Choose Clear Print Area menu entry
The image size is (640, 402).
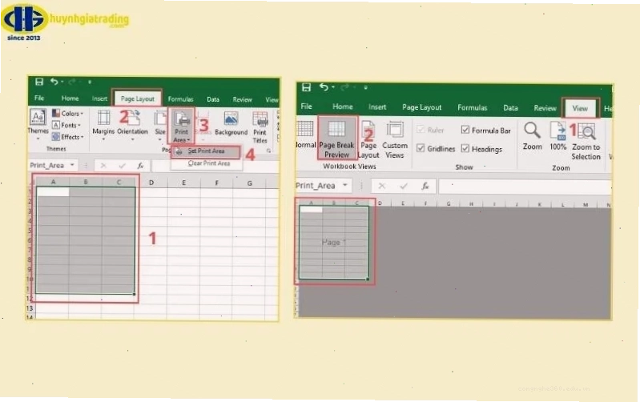[208, 163]
